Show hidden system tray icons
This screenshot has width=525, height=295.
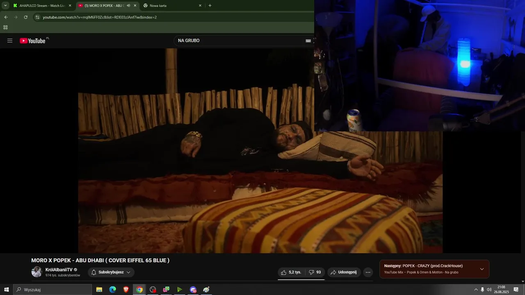(476, 290)
